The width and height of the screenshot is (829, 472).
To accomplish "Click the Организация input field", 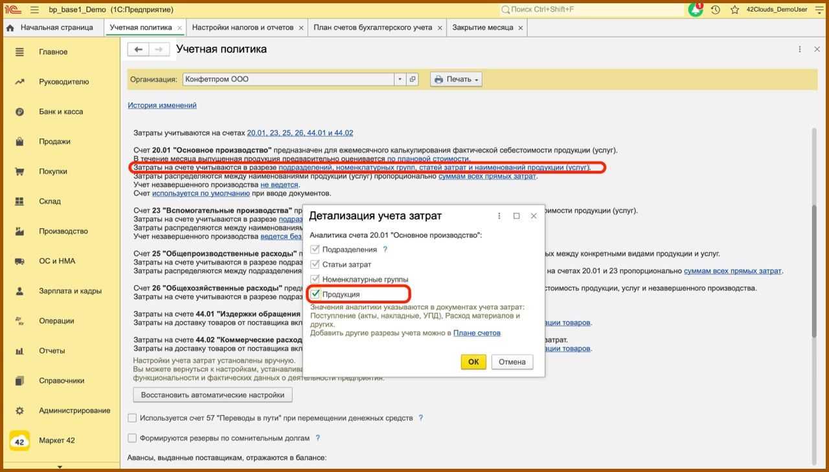I will 289,80.
